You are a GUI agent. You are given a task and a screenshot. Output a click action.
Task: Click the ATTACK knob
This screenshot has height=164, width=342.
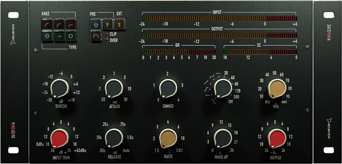coord(114,89)
